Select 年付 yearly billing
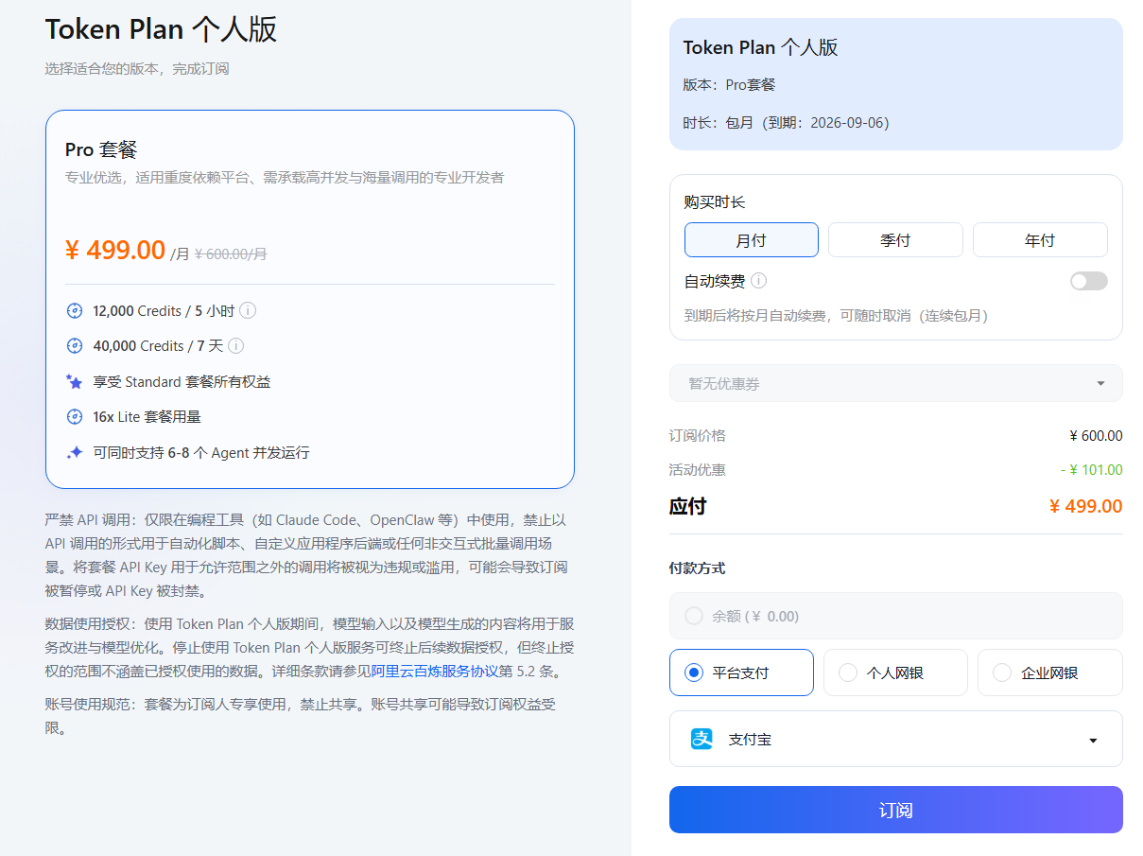This screenshot has height=856, width=1143. (x=1040, y=240)
